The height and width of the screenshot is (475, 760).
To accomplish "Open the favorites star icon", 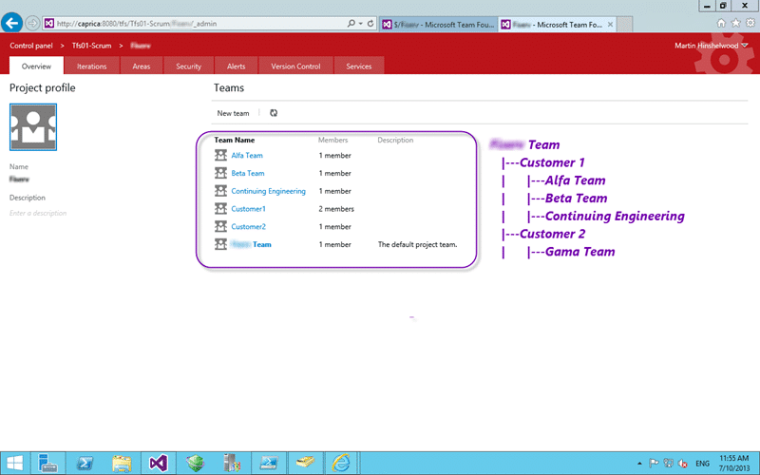I will [x=735, y=23].
